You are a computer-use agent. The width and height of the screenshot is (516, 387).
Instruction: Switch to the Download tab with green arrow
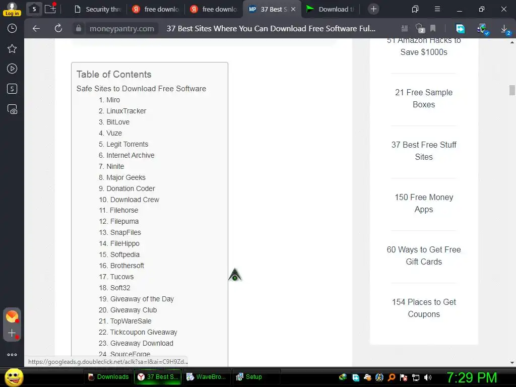330,9
